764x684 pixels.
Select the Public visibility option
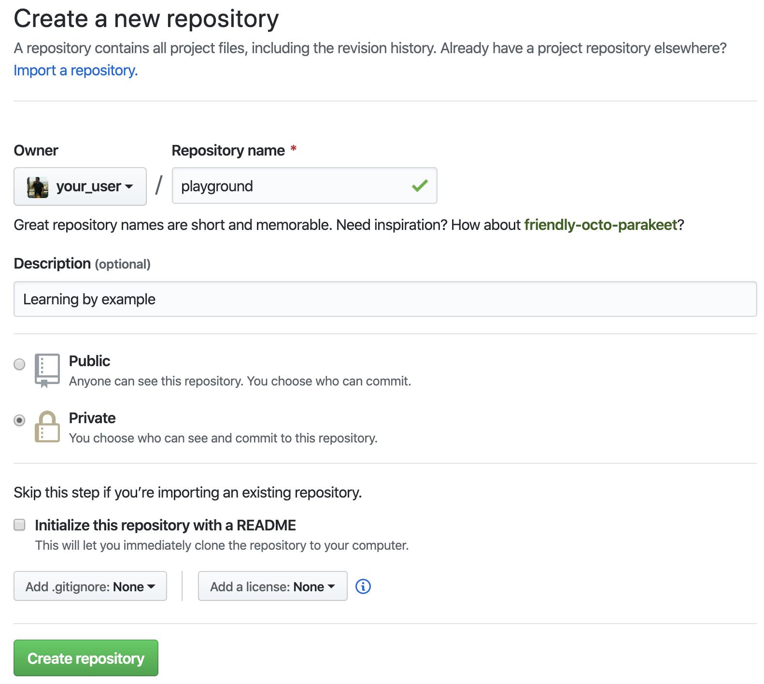(19, 365)
